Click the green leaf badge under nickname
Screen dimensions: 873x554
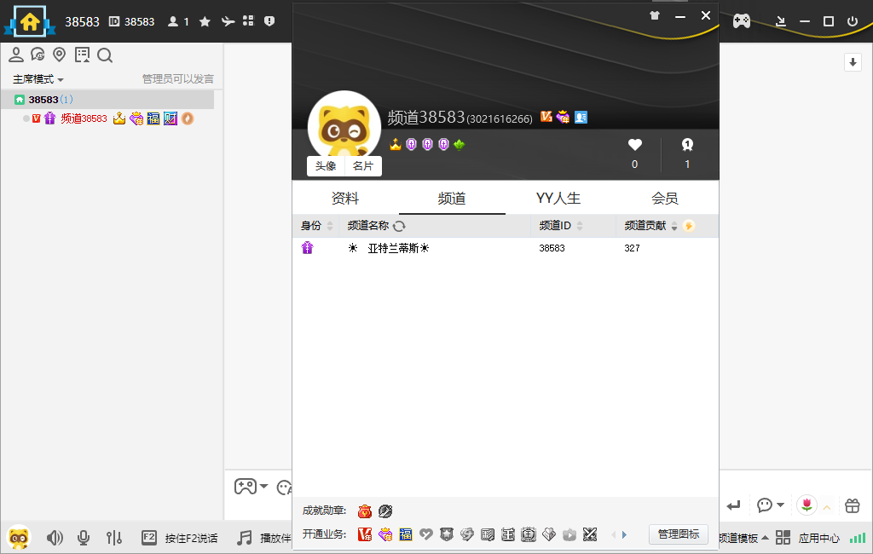click(460, 146)
